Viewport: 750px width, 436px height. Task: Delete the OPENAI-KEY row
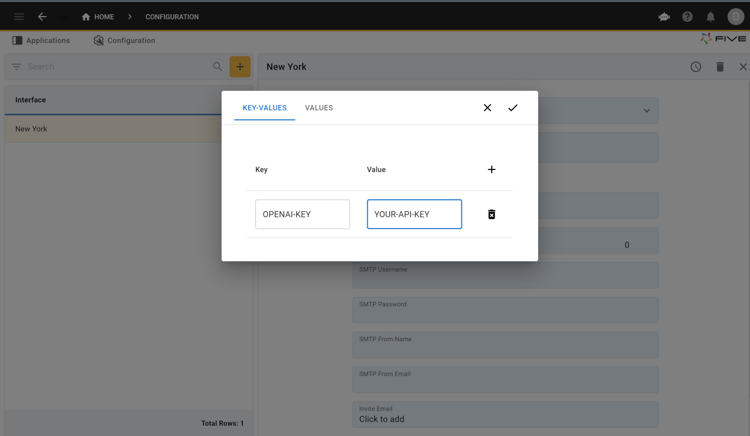pos(492,214)
